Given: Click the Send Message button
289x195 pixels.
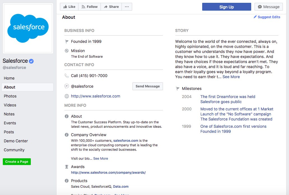Looking at the screenshot, I should [x=148, y=86].
